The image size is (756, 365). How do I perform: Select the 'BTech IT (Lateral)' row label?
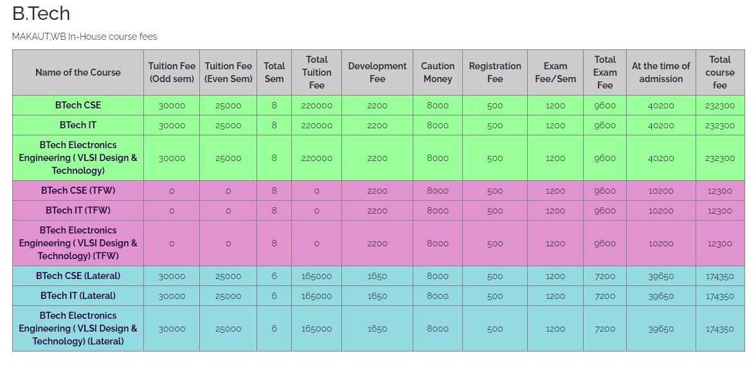pos(78,296)
